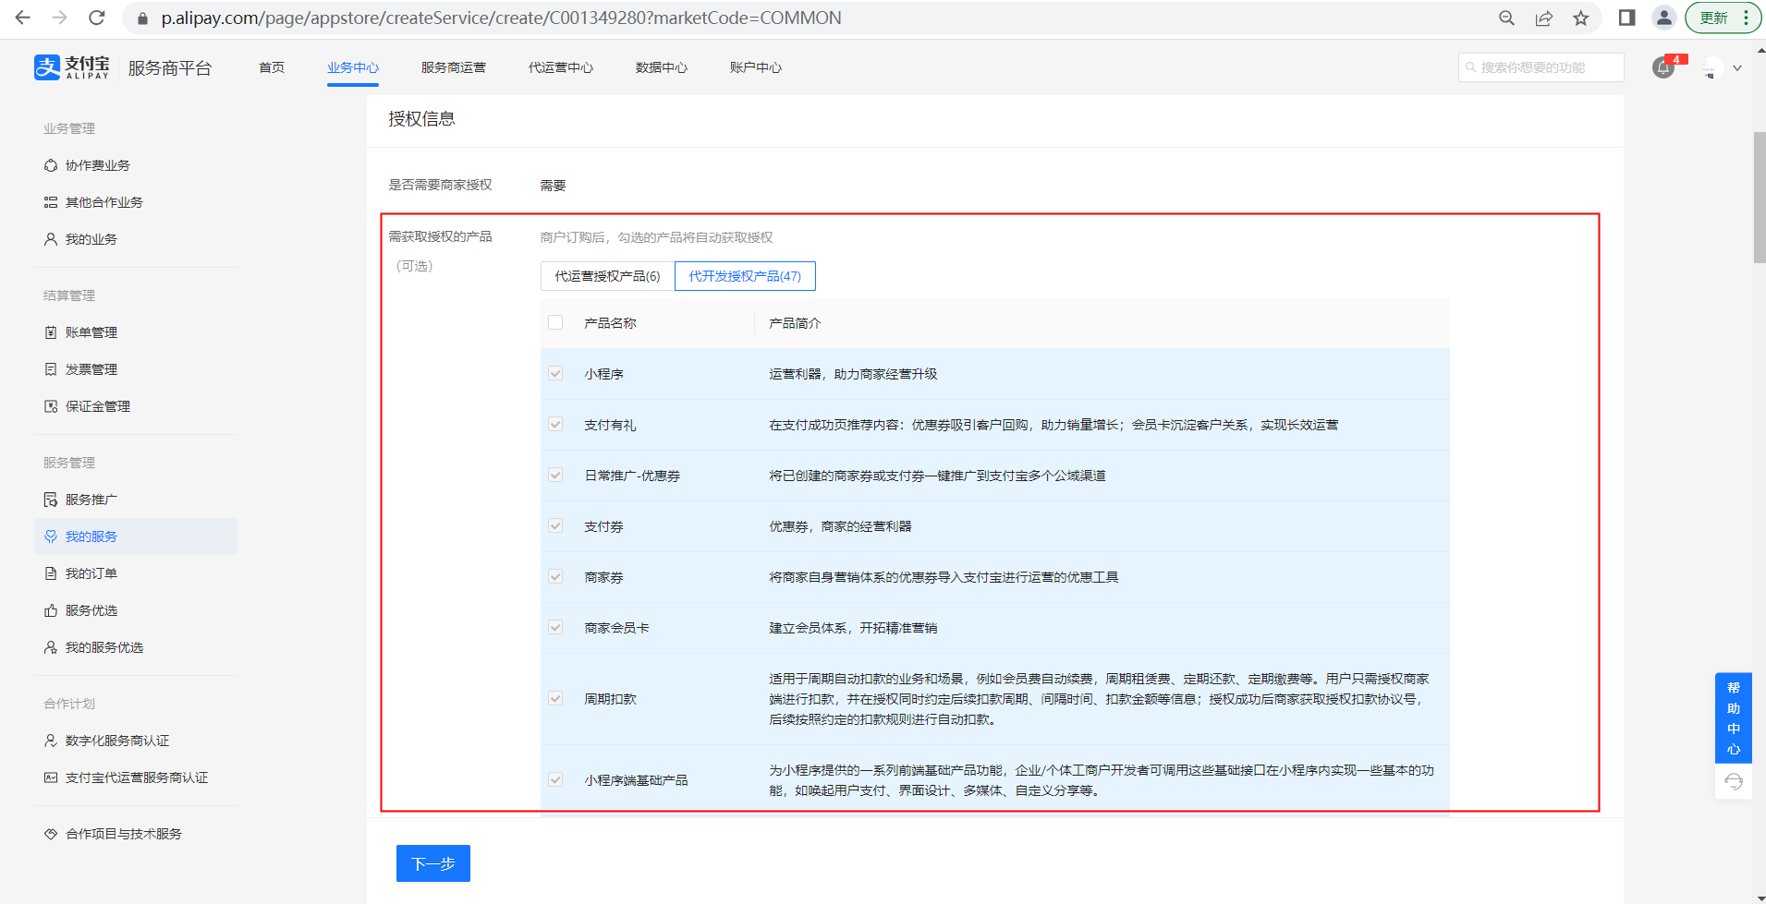Bookmark this page with the star icon
The image size is (1766, 904).
click(1581, 18)
